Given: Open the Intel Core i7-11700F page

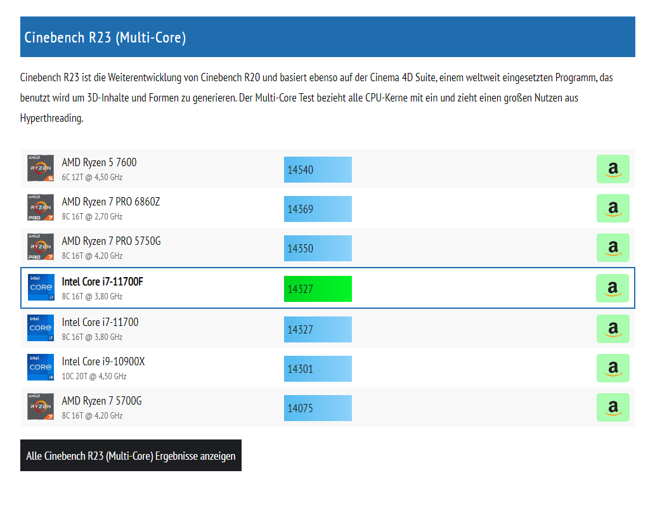Looking at the screenshot, I should (102, 282).
